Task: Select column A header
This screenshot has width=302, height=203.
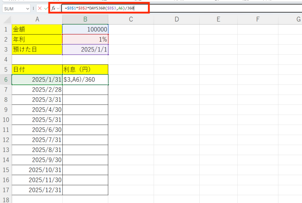Action: click(37, 19)
